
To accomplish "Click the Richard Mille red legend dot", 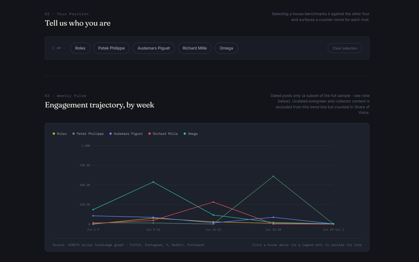I will click(x=150, y=134).
